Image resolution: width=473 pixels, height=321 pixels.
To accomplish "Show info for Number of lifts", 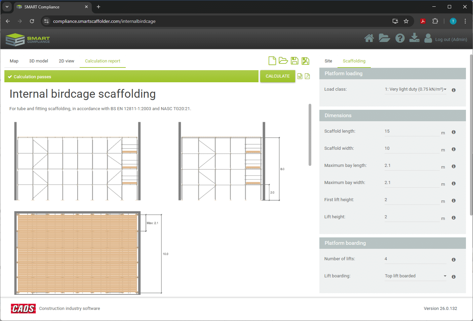I will point(454,260).
